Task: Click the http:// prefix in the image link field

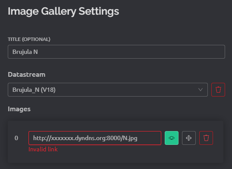Action: pos(42,138)
